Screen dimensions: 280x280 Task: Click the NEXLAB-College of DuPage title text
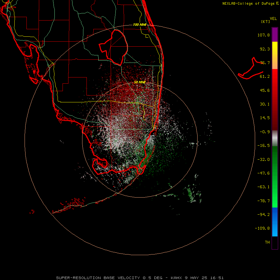[250, 3]
